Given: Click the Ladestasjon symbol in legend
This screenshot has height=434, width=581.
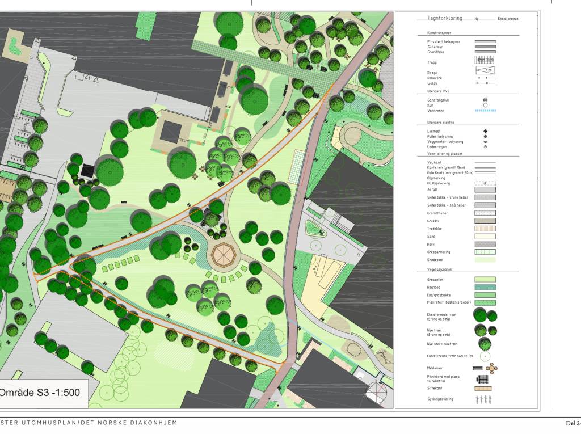Looking at the screenshot, I should 485,147.
